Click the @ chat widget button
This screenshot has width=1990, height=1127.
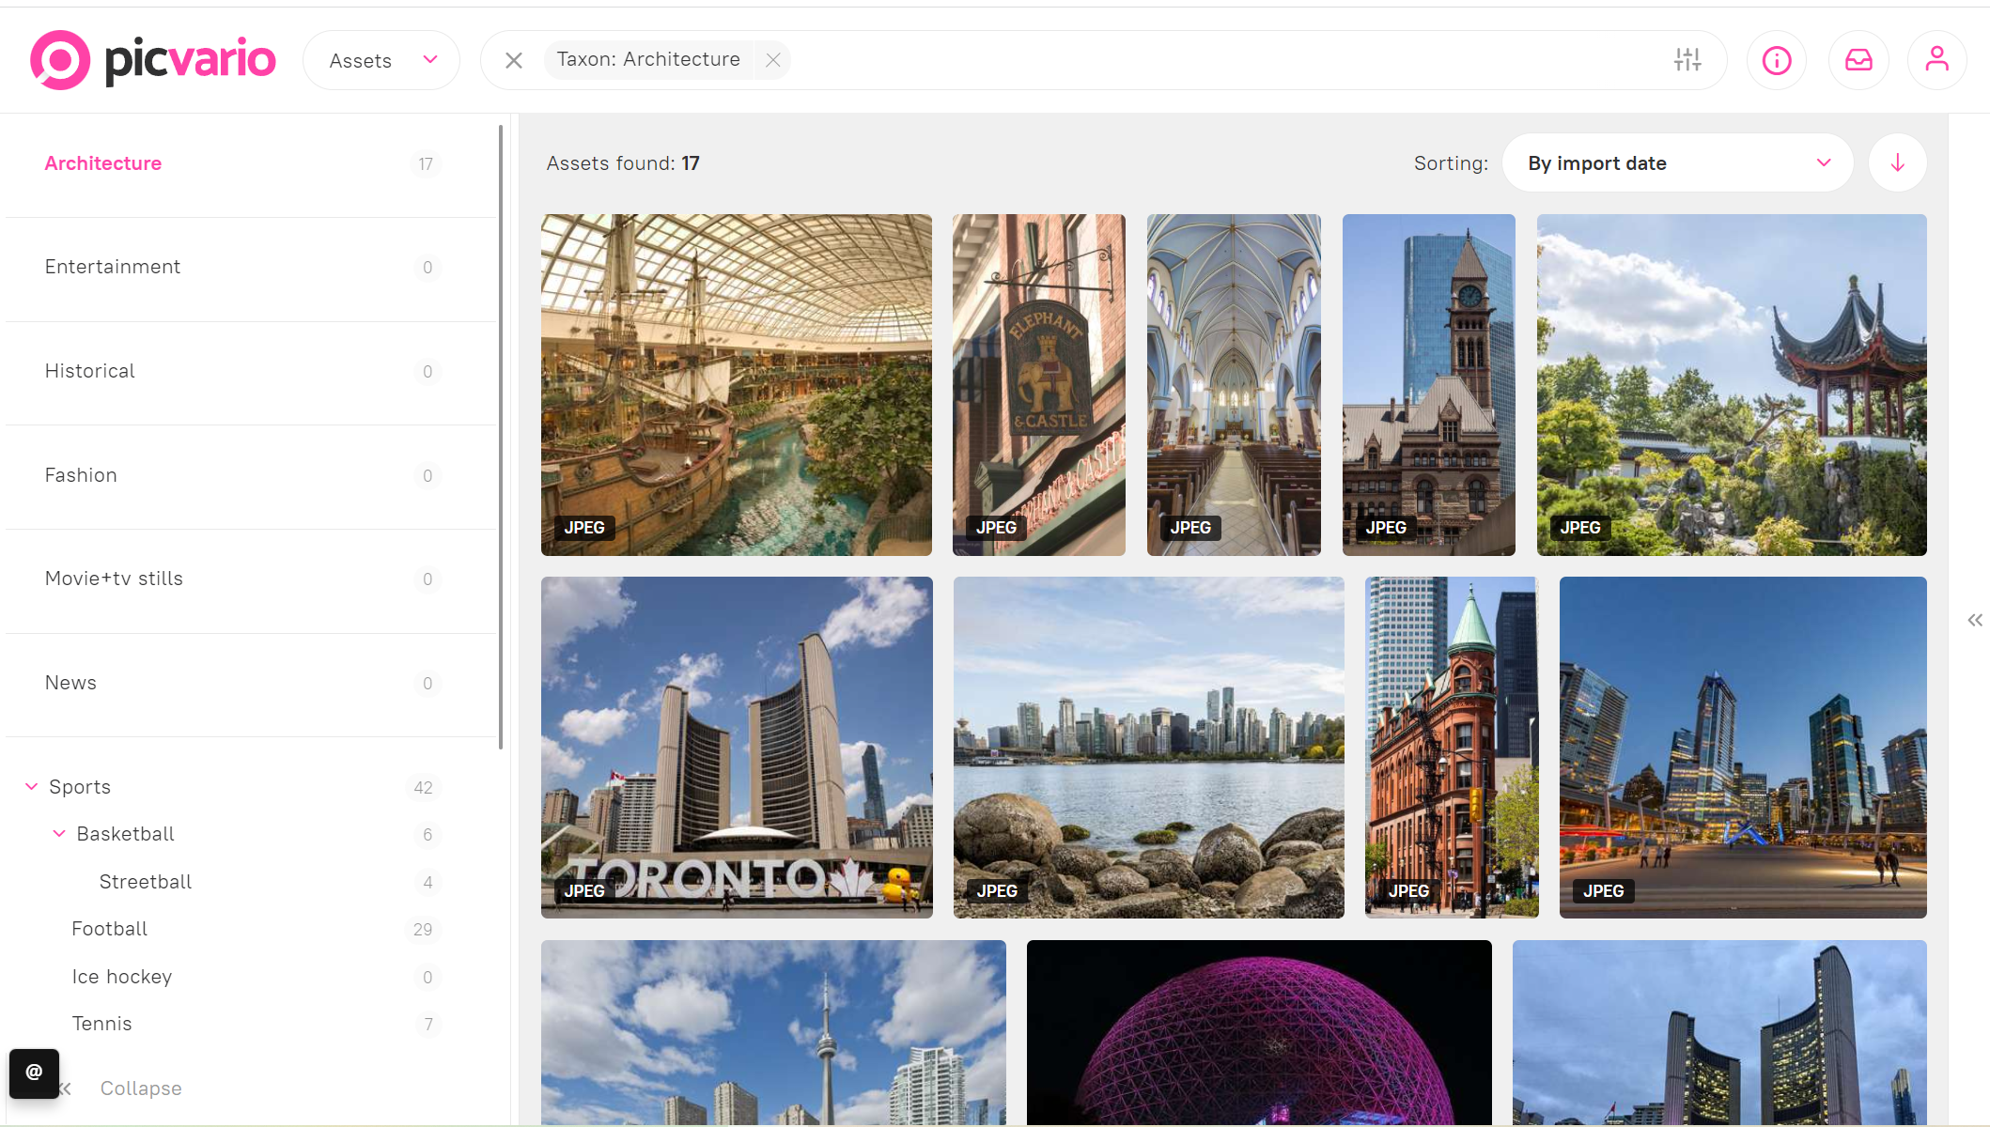(x=34, y=1072)
